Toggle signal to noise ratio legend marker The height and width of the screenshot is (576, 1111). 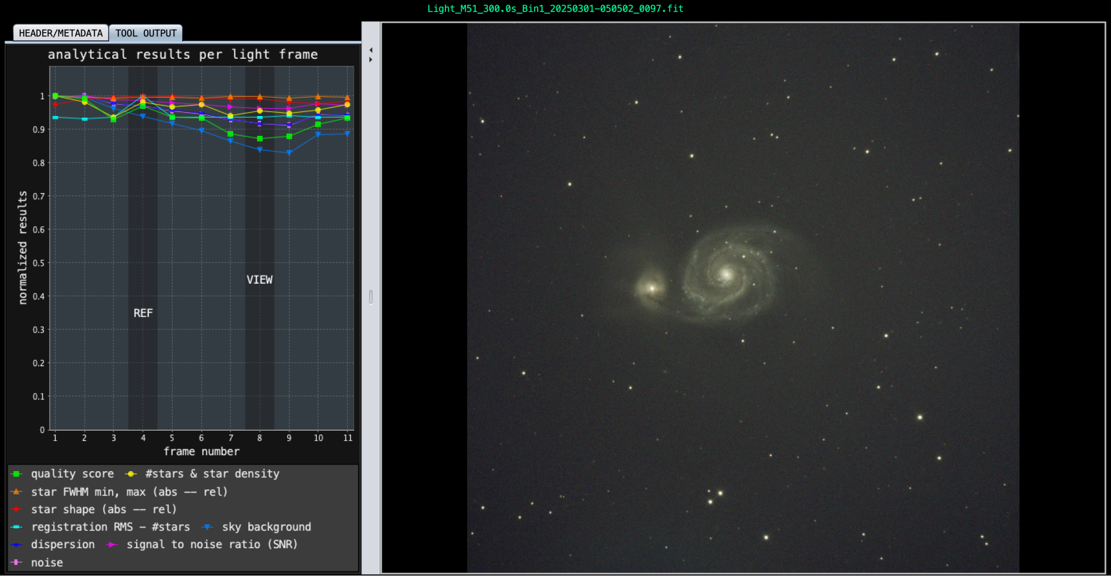click(x=112, y=544)
